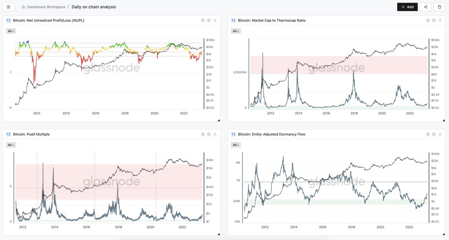Open the All timeframe dropdown on the NUPL chart
This screenshot has width=449, height=240.
pos(10,31)
